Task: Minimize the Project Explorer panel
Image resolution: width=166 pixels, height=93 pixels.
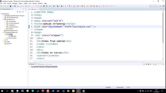Action: [23, 9]
